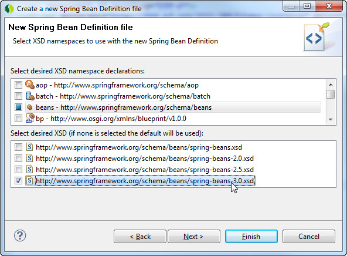The image size is (347, 256).
Task: Enable the aop namespace checkbox
Action: (18, 85)
